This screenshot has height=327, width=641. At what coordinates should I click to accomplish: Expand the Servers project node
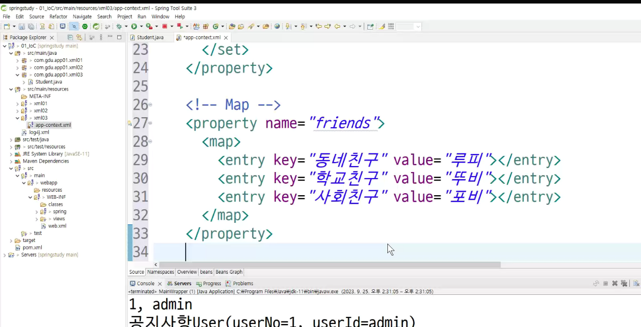tap(5, 255)
